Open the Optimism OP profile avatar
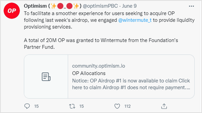202x113 pixels. pyautogui.click(x=12, y=11)
